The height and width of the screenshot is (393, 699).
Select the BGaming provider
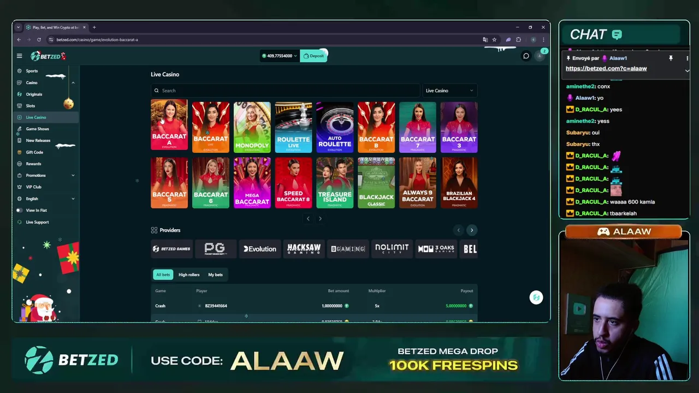[348, 249]
